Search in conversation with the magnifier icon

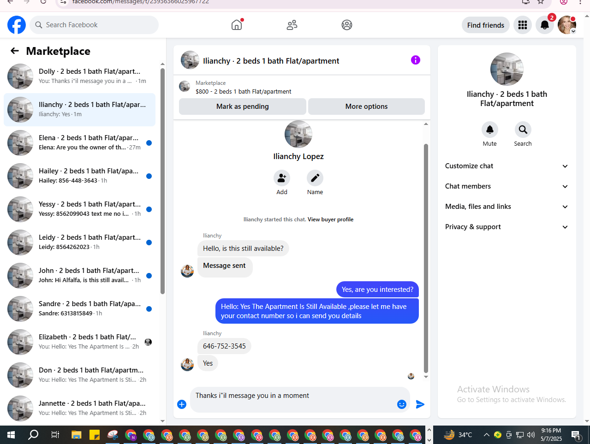(523, 130)
